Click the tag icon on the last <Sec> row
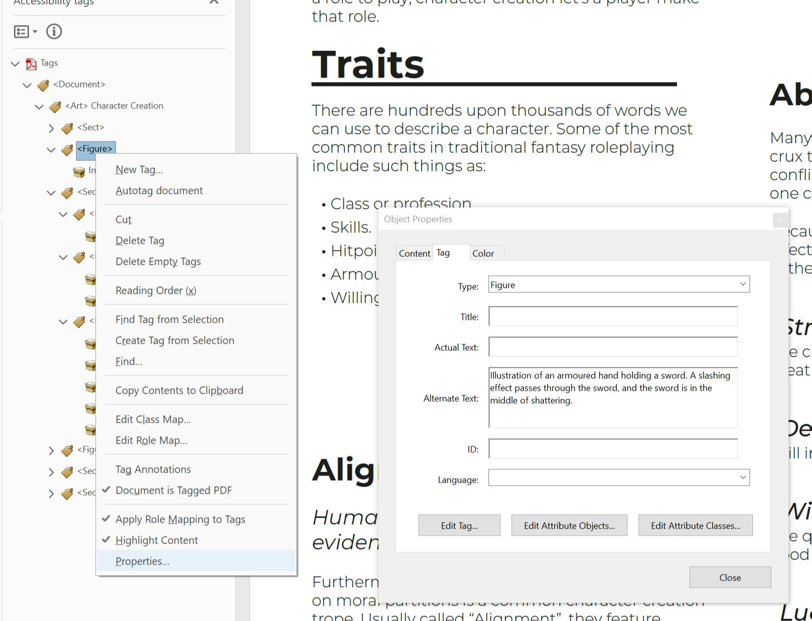This screenshot has width=812, height=621. tap(65, 494)
